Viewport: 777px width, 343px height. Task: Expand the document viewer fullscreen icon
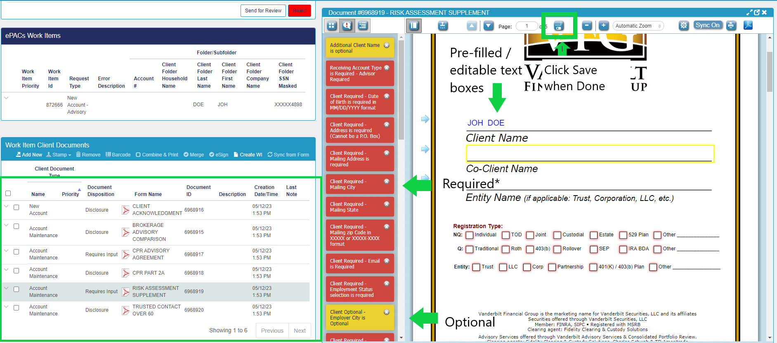pyautogui.click(x=749, y=12)
